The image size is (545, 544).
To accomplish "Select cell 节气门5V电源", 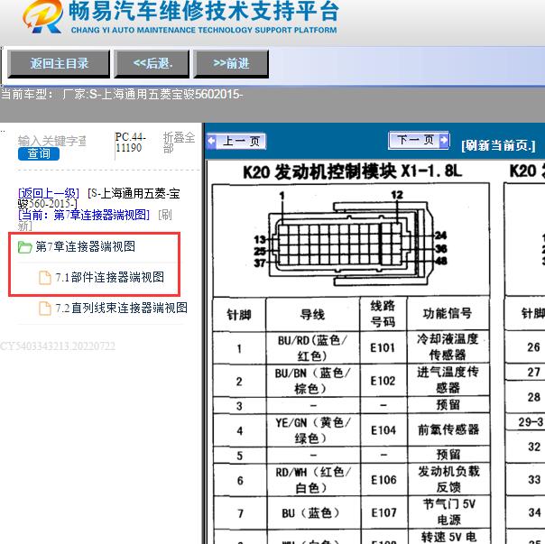I will 448,512.
